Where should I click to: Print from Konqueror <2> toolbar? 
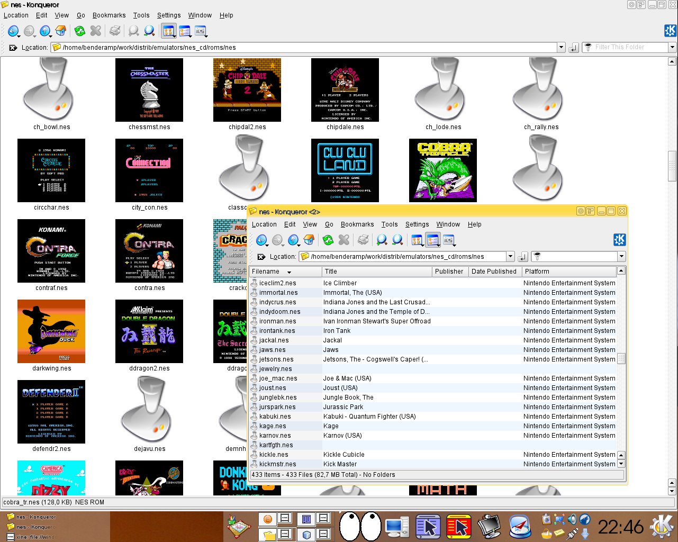[x=363, y=240]
